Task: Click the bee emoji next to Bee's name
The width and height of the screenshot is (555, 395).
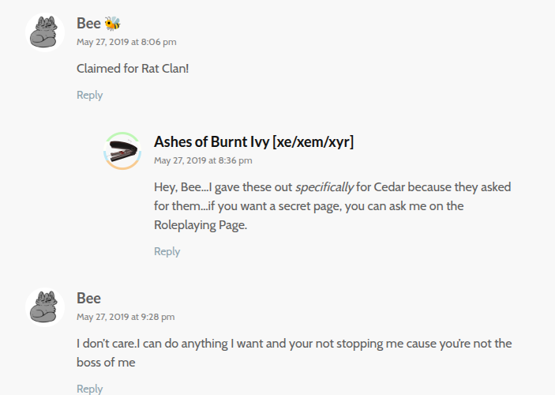Action: (x=112, y=24)
